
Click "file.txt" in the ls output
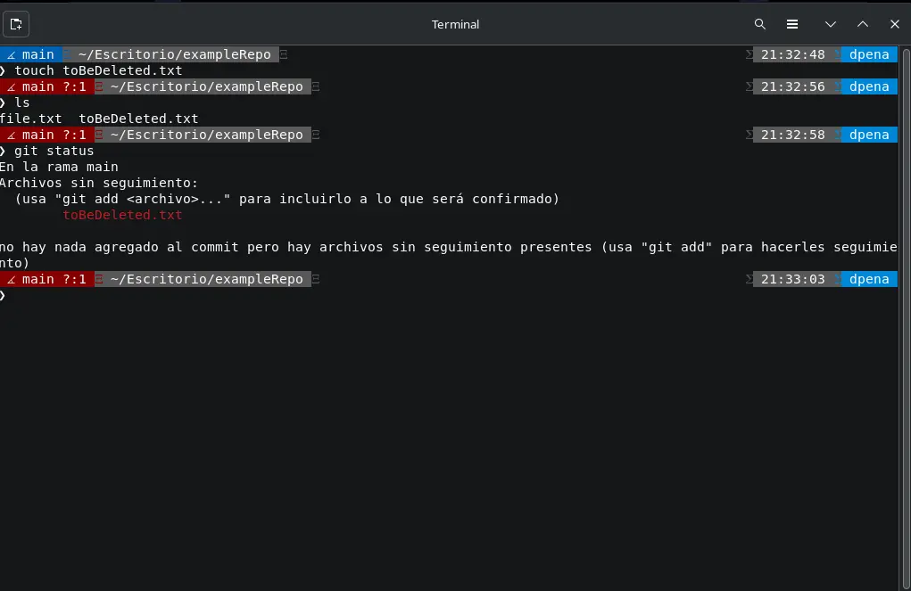[x=31, y=119]
